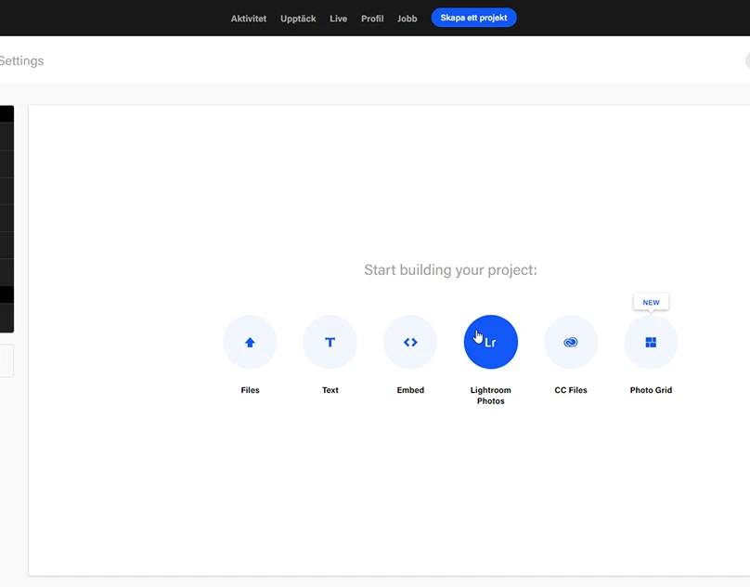Click the CC Files cloud icon
Viewport: 750px width, 587px height.
tap(571, 342)
